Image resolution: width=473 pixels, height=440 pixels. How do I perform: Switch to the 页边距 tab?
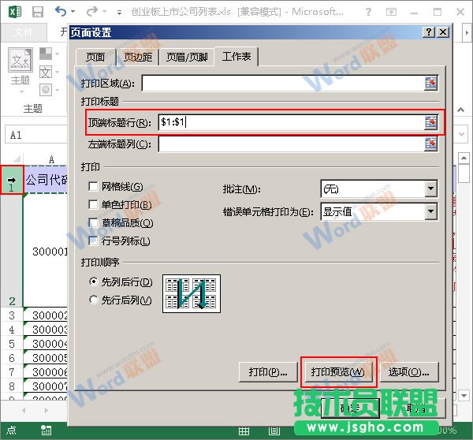tap(138, 58)
